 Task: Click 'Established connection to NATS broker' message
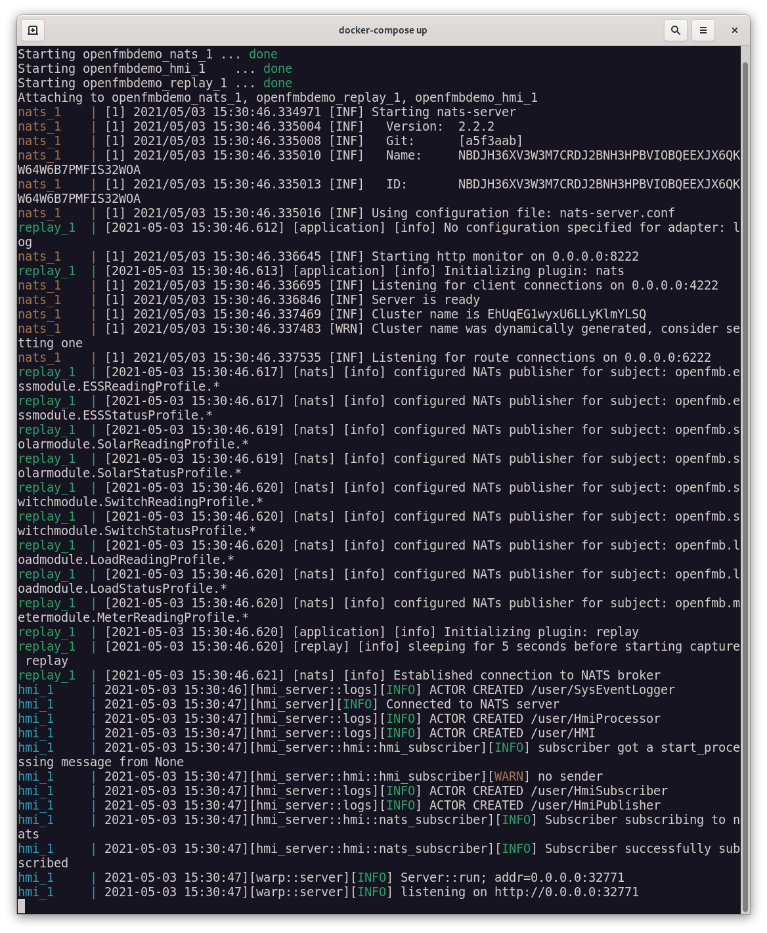527,676
